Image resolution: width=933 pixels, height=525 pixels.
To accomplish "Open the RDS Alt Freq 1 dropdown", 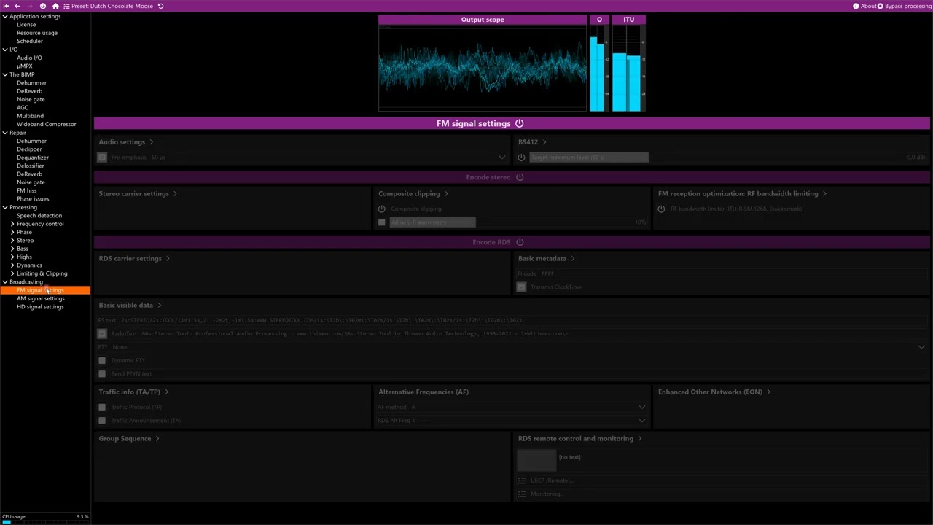I will point(511,421).
